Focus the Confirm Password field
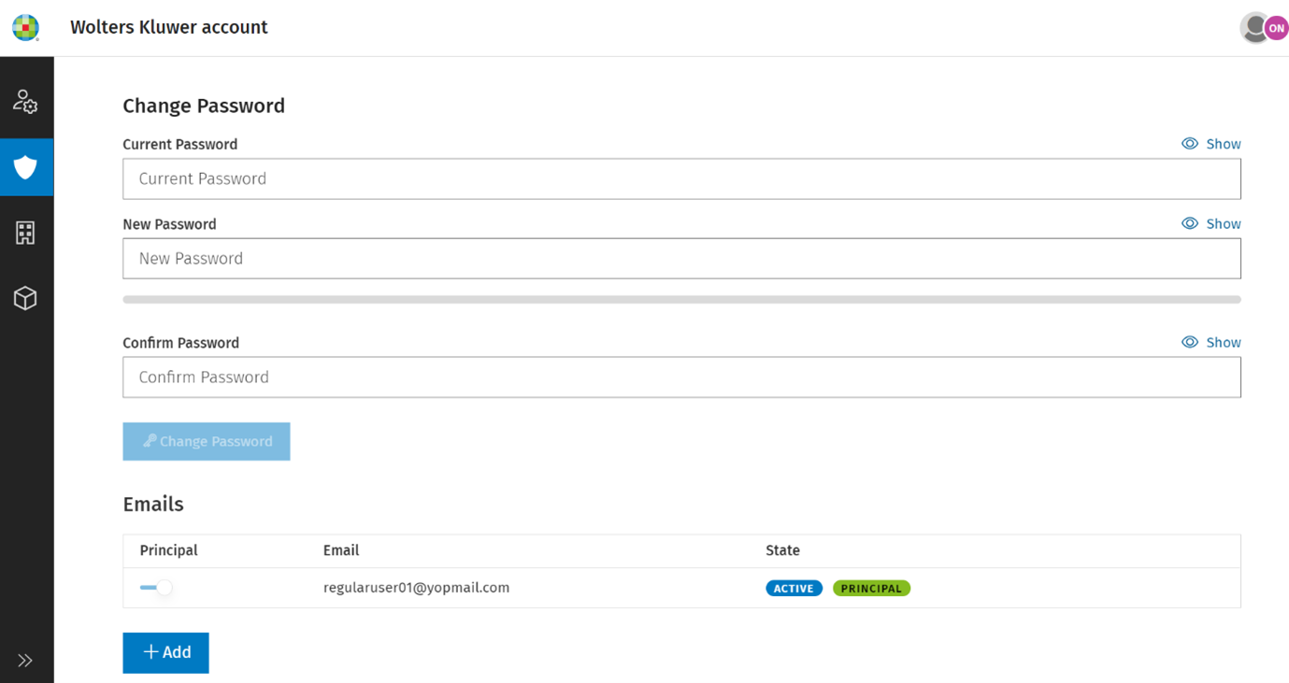 (x=681, y=377)
